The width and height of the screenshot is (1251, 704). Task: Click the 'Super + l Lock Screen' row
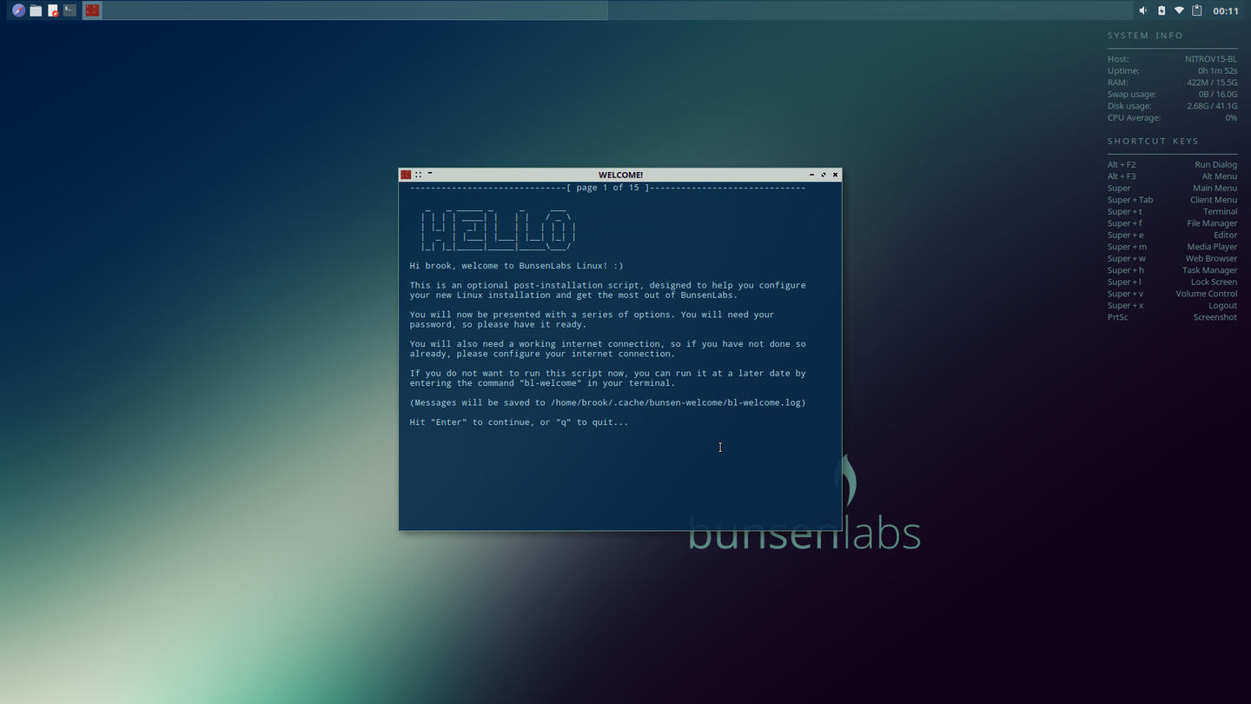click(1172, 282)
